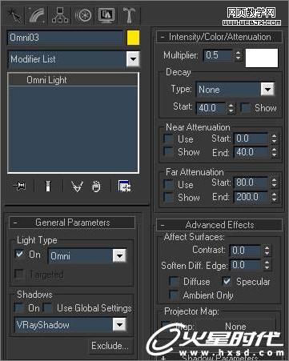This screenshot has height=361, width=289.
Task: Enable the Diffuse checkbox
Action: pyautogui.click(x=174, y=282)
